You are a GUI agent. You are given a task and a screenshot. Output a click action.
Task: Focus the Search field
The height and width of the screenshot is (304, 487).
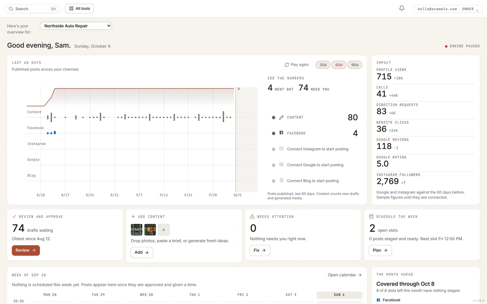click(x=33, y=9)
